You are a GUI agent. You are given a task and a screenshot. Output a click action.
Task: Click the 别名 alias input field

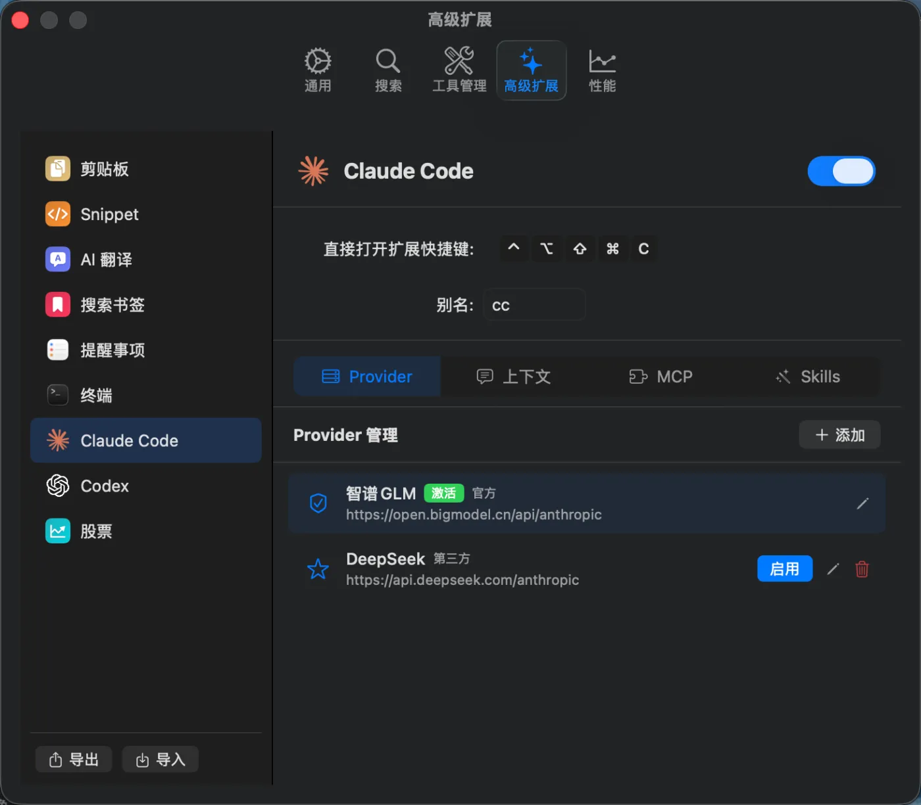pos(534,305)
